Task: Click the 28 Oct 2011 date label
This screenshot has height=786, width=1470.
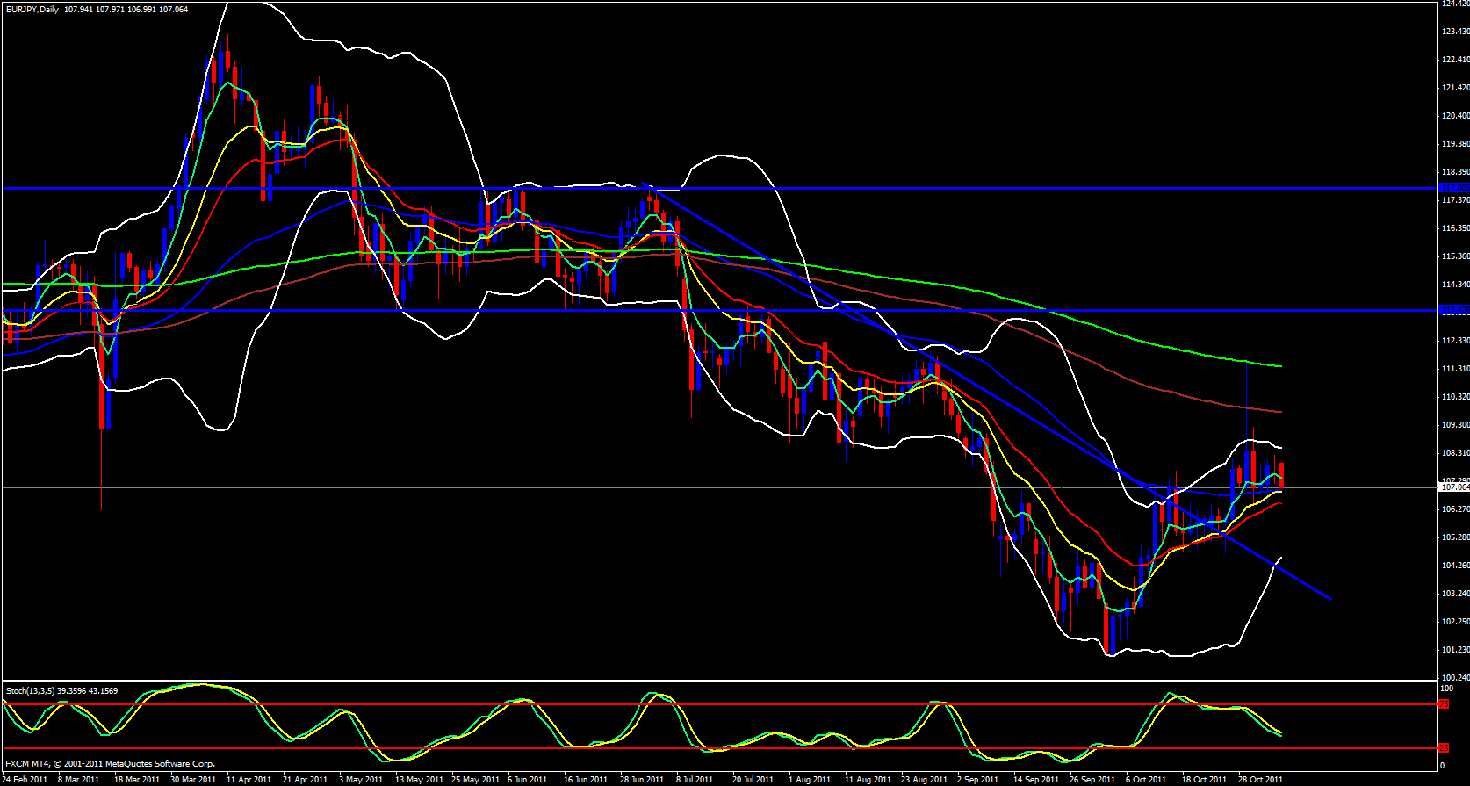Action: 1260,780
